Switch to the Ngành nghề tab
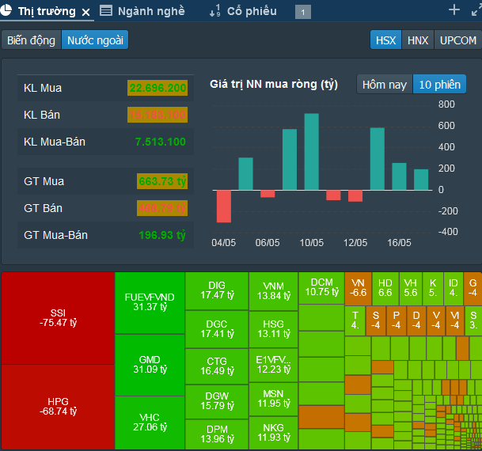Screen dimensions: 482x451 click(x=150, y=11)
